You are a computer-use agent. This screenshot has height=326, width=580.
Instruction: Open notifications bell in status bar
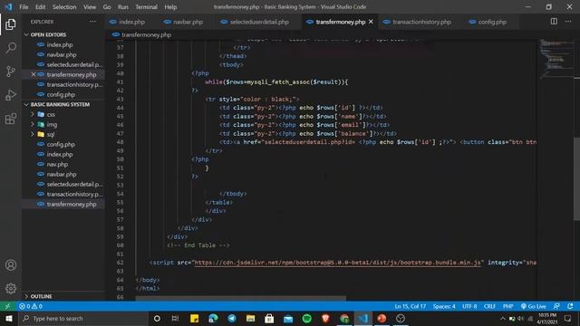[x=570, y=306]
